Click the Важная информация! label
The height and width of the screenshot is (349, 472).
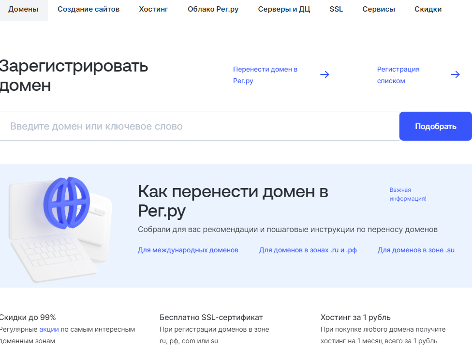(x=408, y=194)
